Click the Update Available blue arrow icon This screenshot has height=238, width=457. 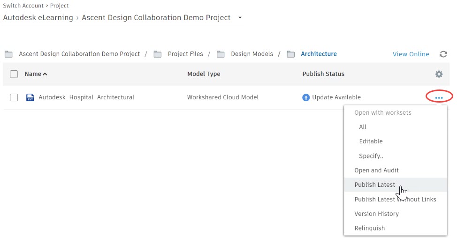click(306, 97)
